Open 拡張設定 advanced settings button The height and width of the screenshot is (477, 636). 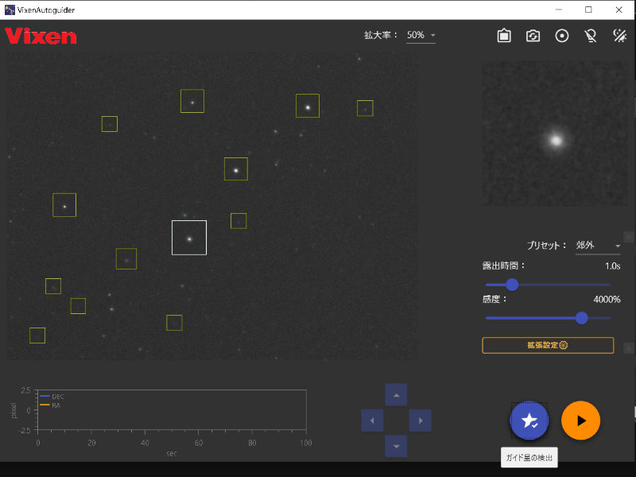click(548, 345)
